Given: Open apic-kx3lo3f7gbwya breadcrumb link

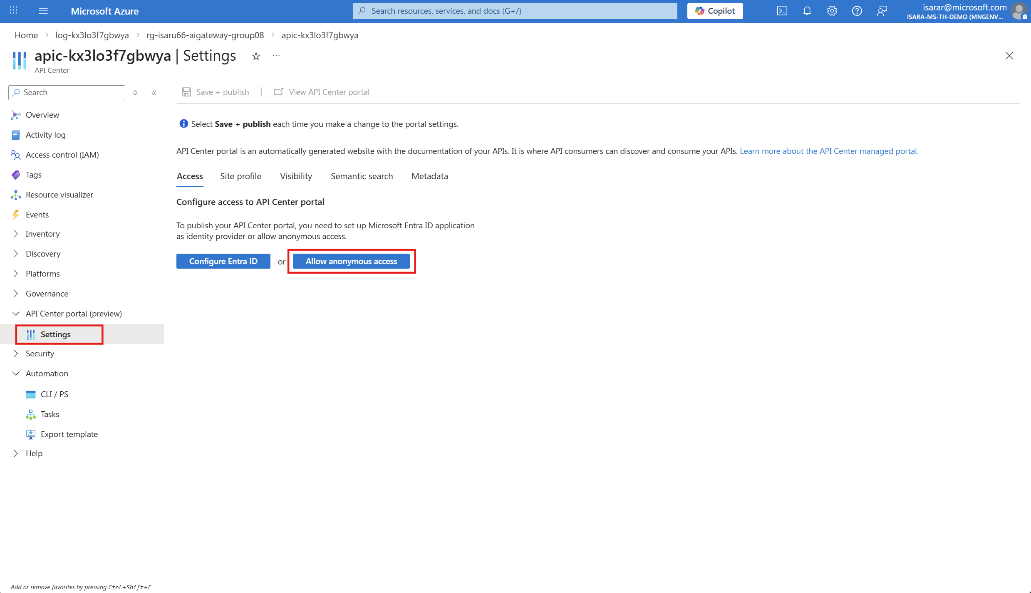Looking at the screenshot, I should [x=320, y=35].
